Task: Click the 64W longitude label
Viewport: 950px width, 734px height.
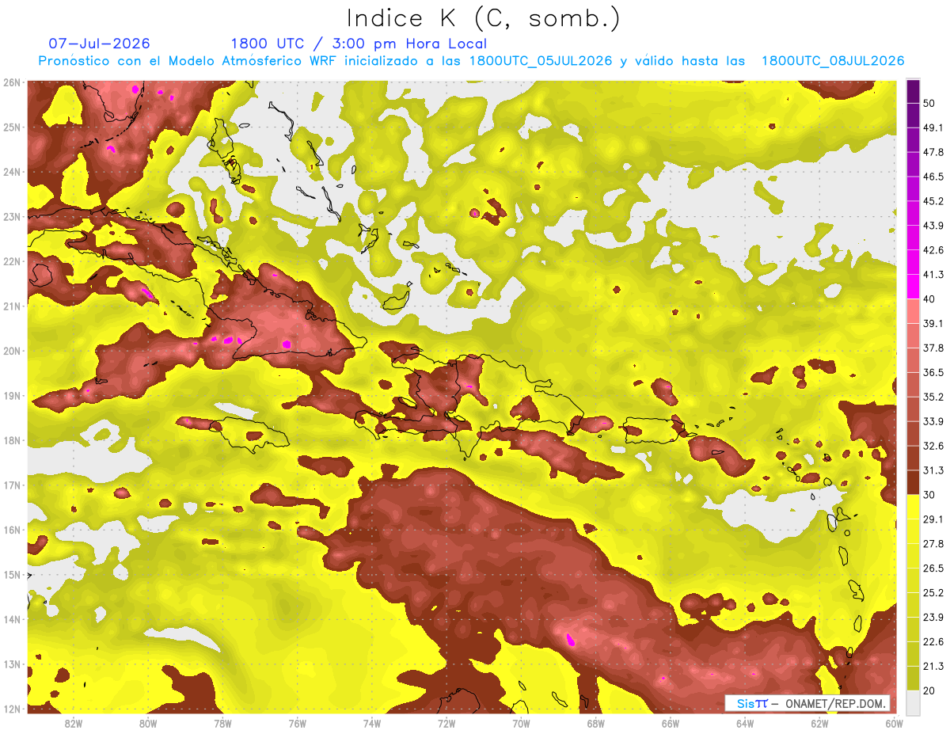Action: 745,723
